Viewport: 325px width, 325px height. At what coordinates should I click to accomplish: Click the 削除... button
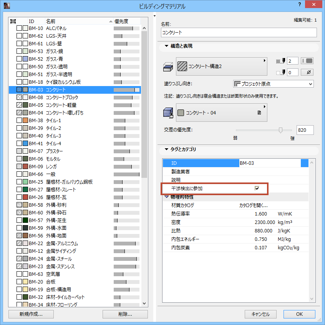(x=125, y=314)
